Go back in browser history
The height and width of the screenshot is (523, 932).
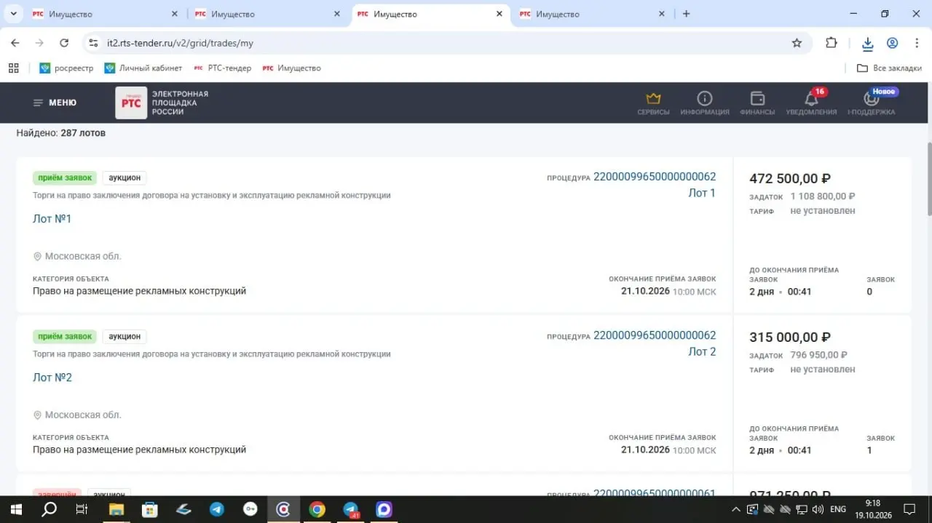pyautogui.click(x=15, y=43)
